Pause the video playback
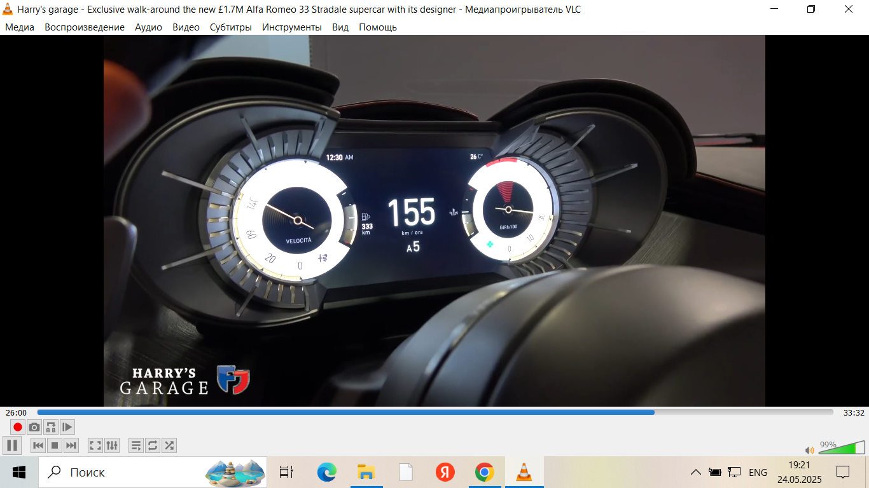This screenshot has width=869, height=488. coord(11,445)
